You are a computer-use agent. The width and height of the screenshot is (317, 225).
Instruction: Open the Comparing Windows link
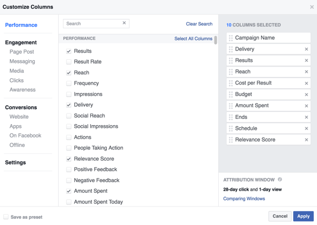(244, 199)
